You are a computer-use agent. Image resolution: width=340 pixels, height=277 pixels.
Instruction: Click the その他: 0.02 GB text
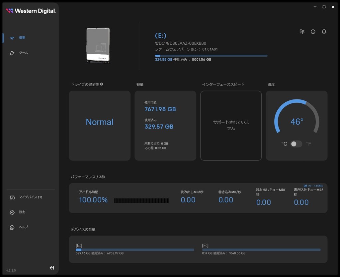(155, 148)
